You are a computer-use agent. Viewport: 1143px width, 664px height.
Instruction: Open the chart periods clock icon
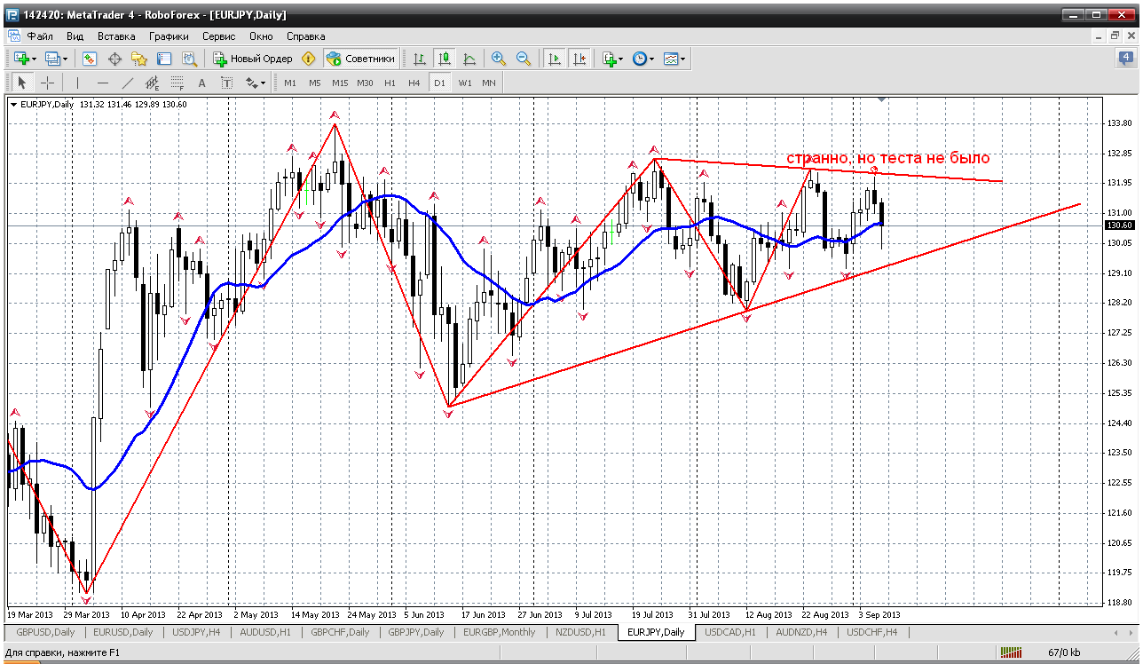tap(640, 59)
